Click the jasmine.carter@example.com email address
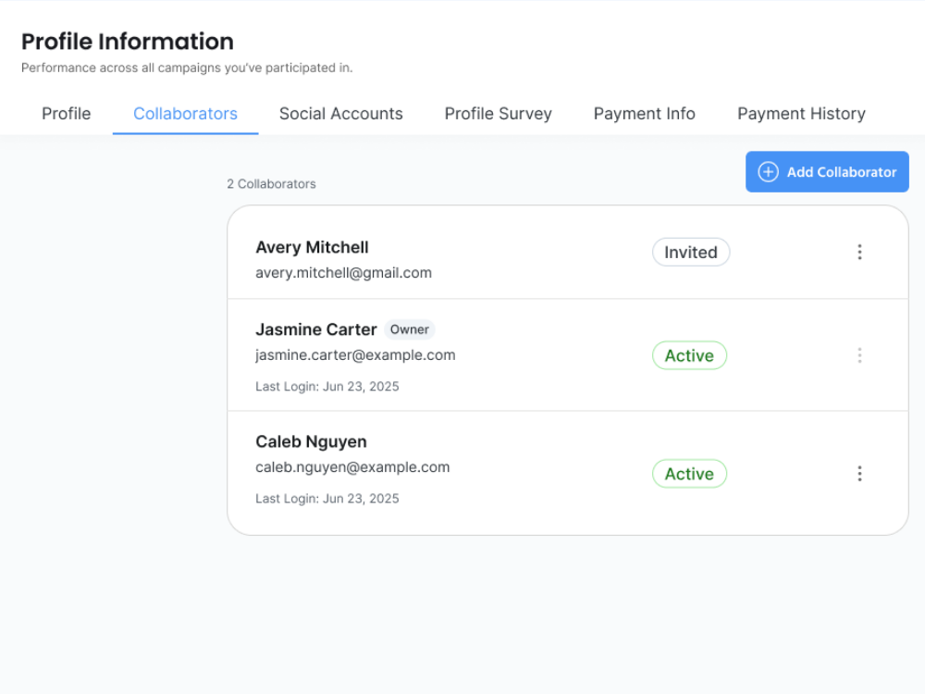 point(355,355)
